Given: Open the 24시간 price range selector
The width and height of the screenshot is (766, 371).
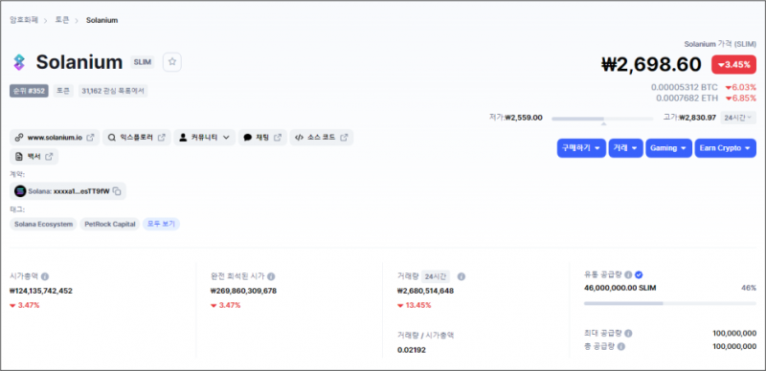Looking at the screenshot, I should click(x=737, y=118).
